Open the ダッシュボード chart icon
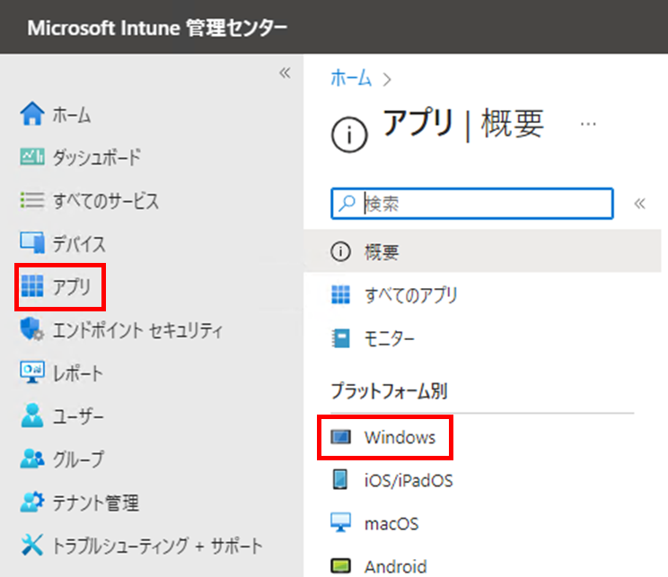The image size is (668, 577). [32, 157]
